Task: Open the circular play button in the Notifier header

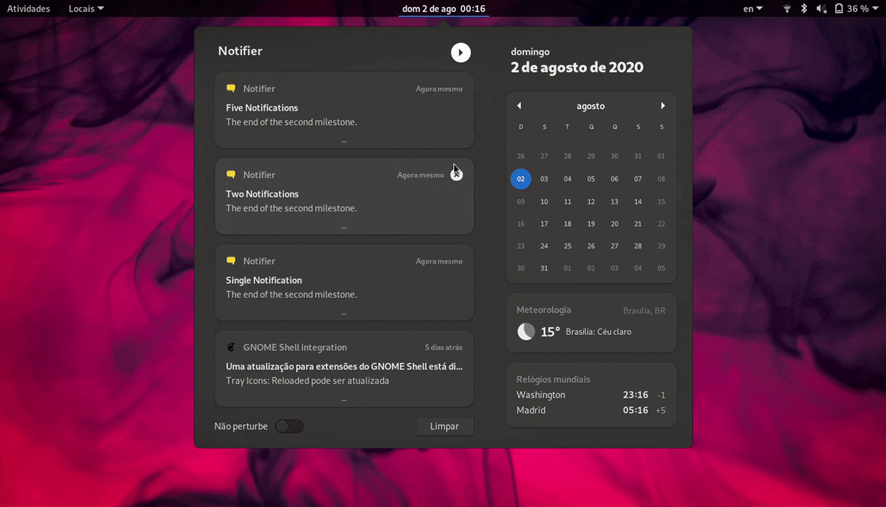Action: [x=461, y=52]
